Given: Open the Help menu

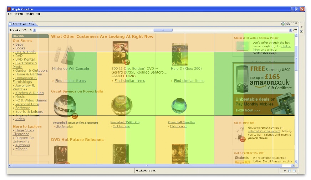Looking at the screenshot, I should [38, 14].
